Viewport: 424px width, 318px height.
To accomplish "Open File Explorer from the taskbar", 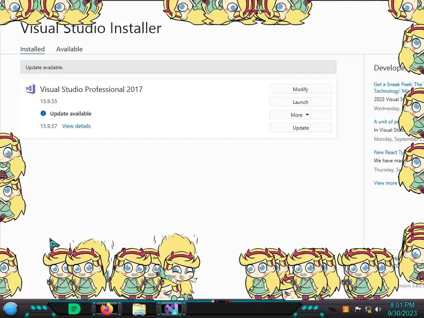I will pyautogui.click(x=139, y=309).
